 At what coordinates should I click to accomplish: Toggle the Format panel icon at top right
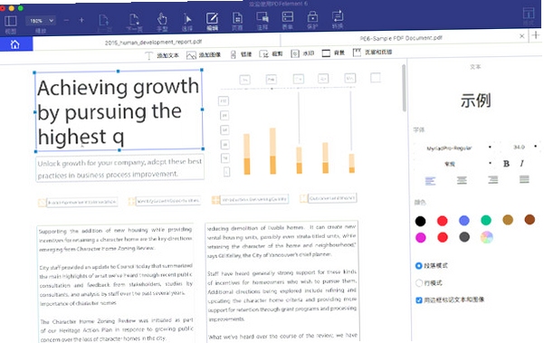[x=529, y=16]
